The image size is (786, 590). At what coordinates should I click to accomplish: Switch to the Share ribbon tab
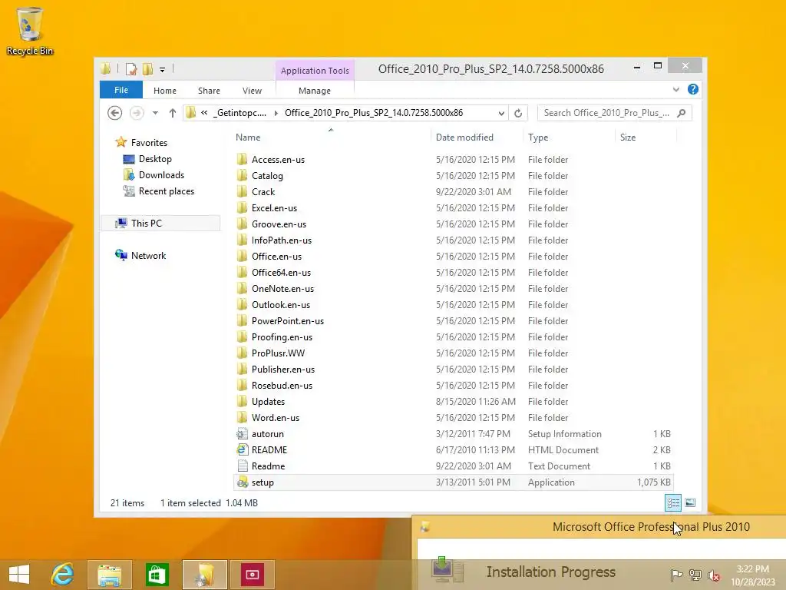pos(209,91)
